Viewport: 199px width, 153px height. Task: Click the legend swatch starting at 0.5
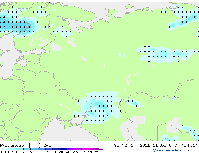click(x=13, y=149)
